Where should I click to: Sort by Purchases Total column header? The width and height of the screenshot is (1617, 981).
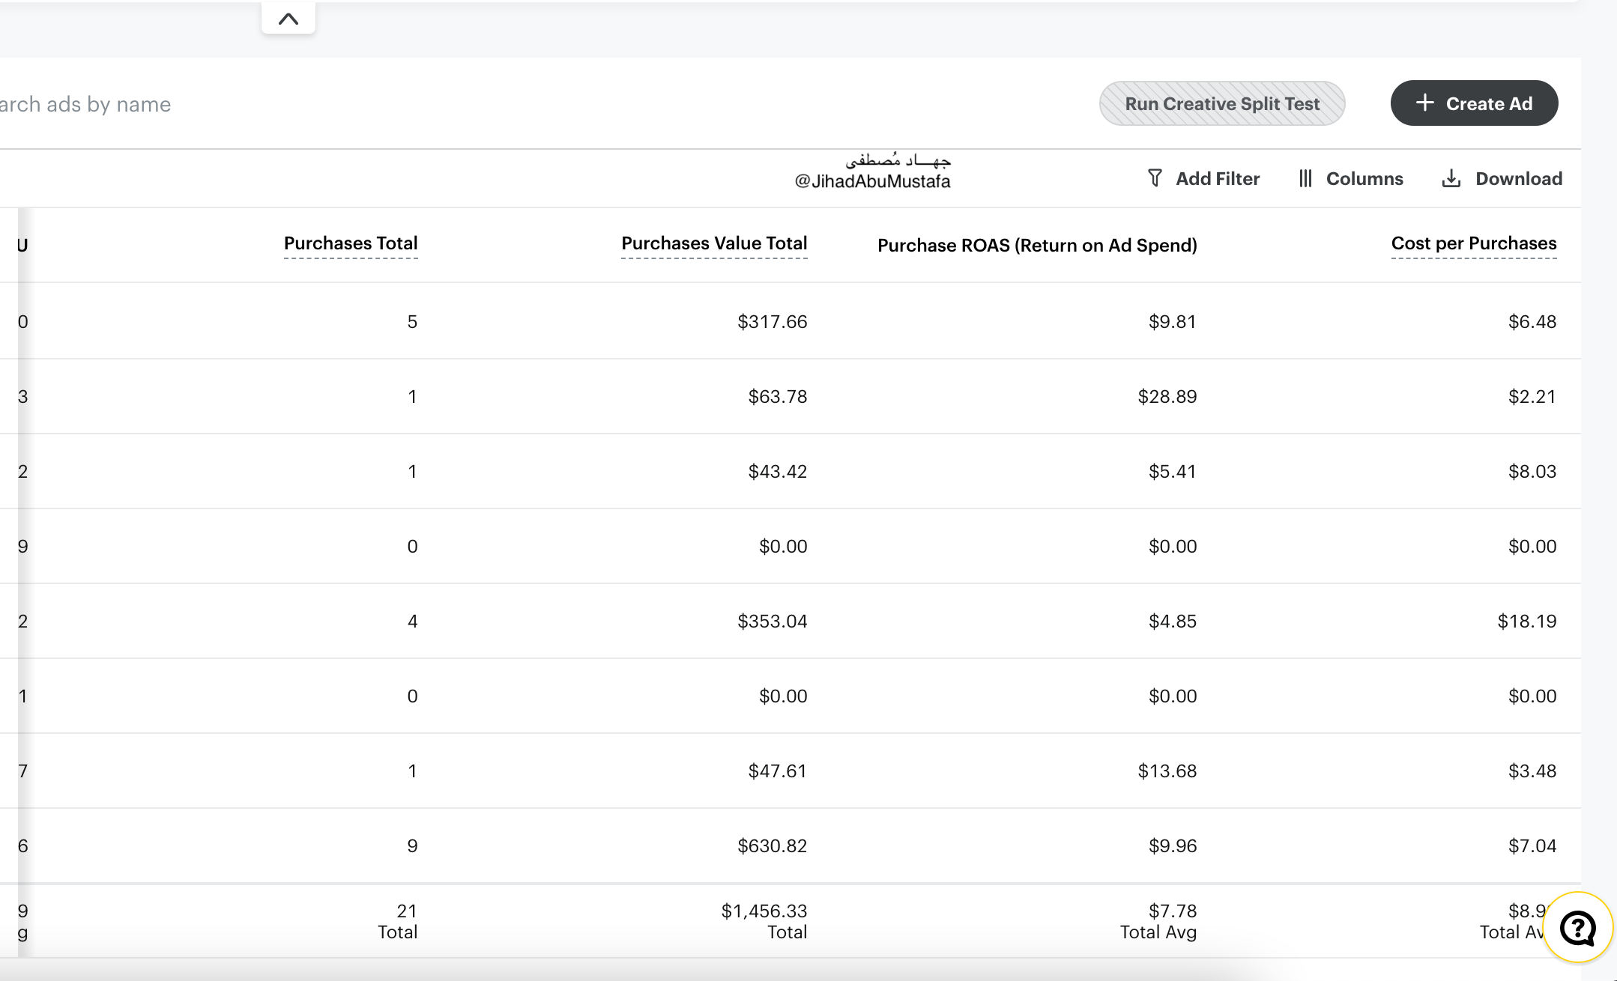351,243
